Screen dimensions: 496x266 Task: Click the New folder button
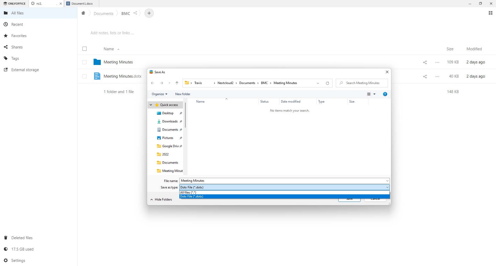(182, 94)
